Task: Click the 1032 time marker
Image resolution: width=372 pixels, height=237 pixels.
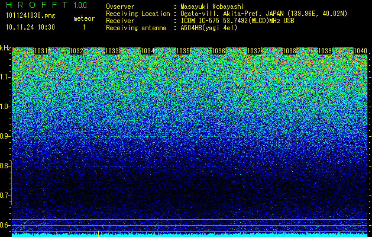Action: 77,51
